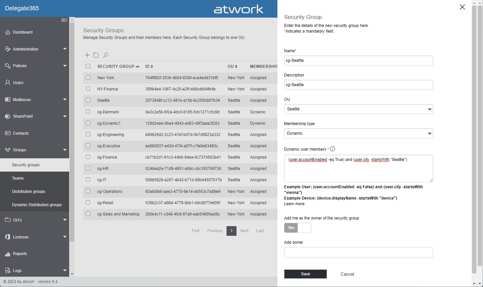Open Dynamic Distribution groups submenu item

(35, 205)
